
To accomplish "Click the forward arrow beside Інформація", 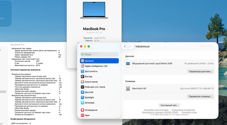I will point(130,46).
